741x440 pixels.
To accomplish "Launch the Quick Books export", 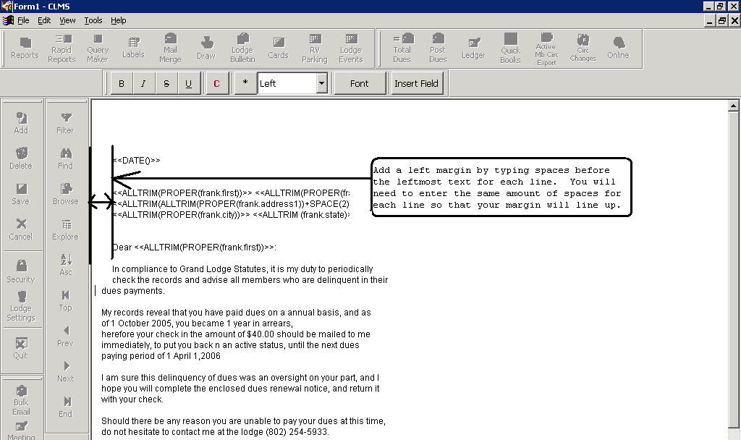I will pyautogui.click(x=510, y=48).
